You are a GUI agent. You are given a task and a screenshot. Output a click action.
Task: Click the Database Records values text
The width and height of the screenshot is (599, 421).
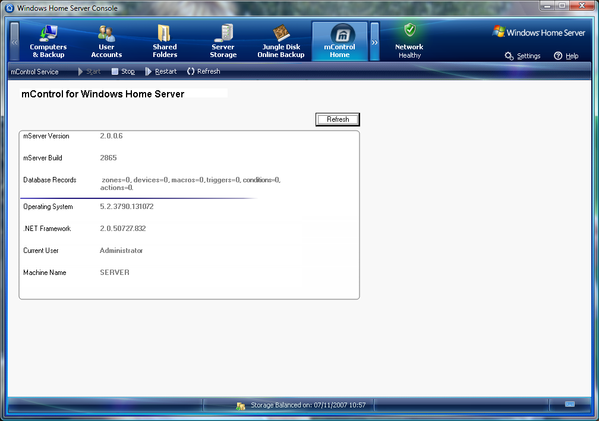click(x=190, y=183)
